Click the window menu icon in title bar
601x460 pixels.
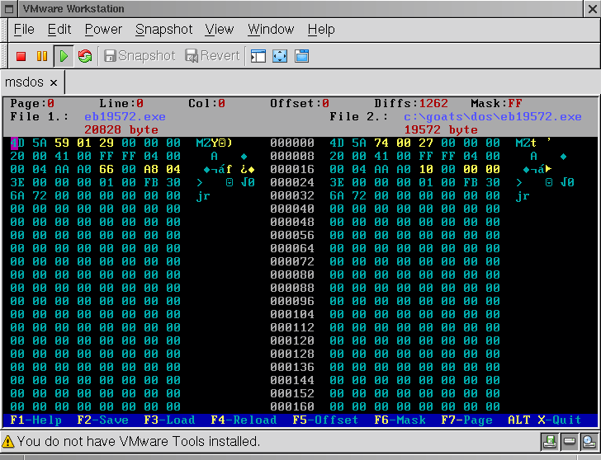(x=9, y=9)
